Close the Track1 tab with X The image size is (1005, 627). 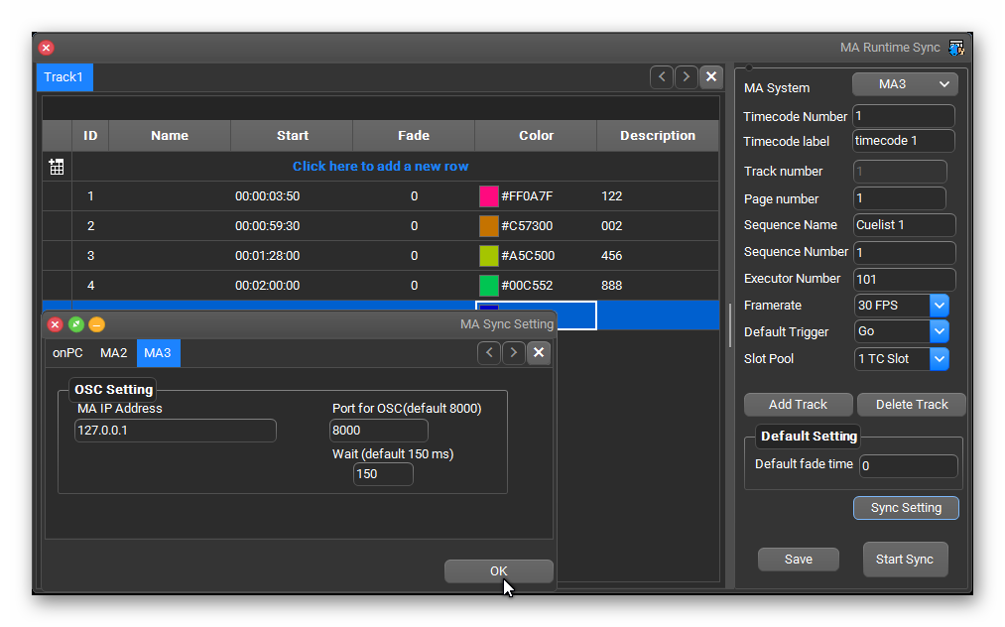(710, 77)
